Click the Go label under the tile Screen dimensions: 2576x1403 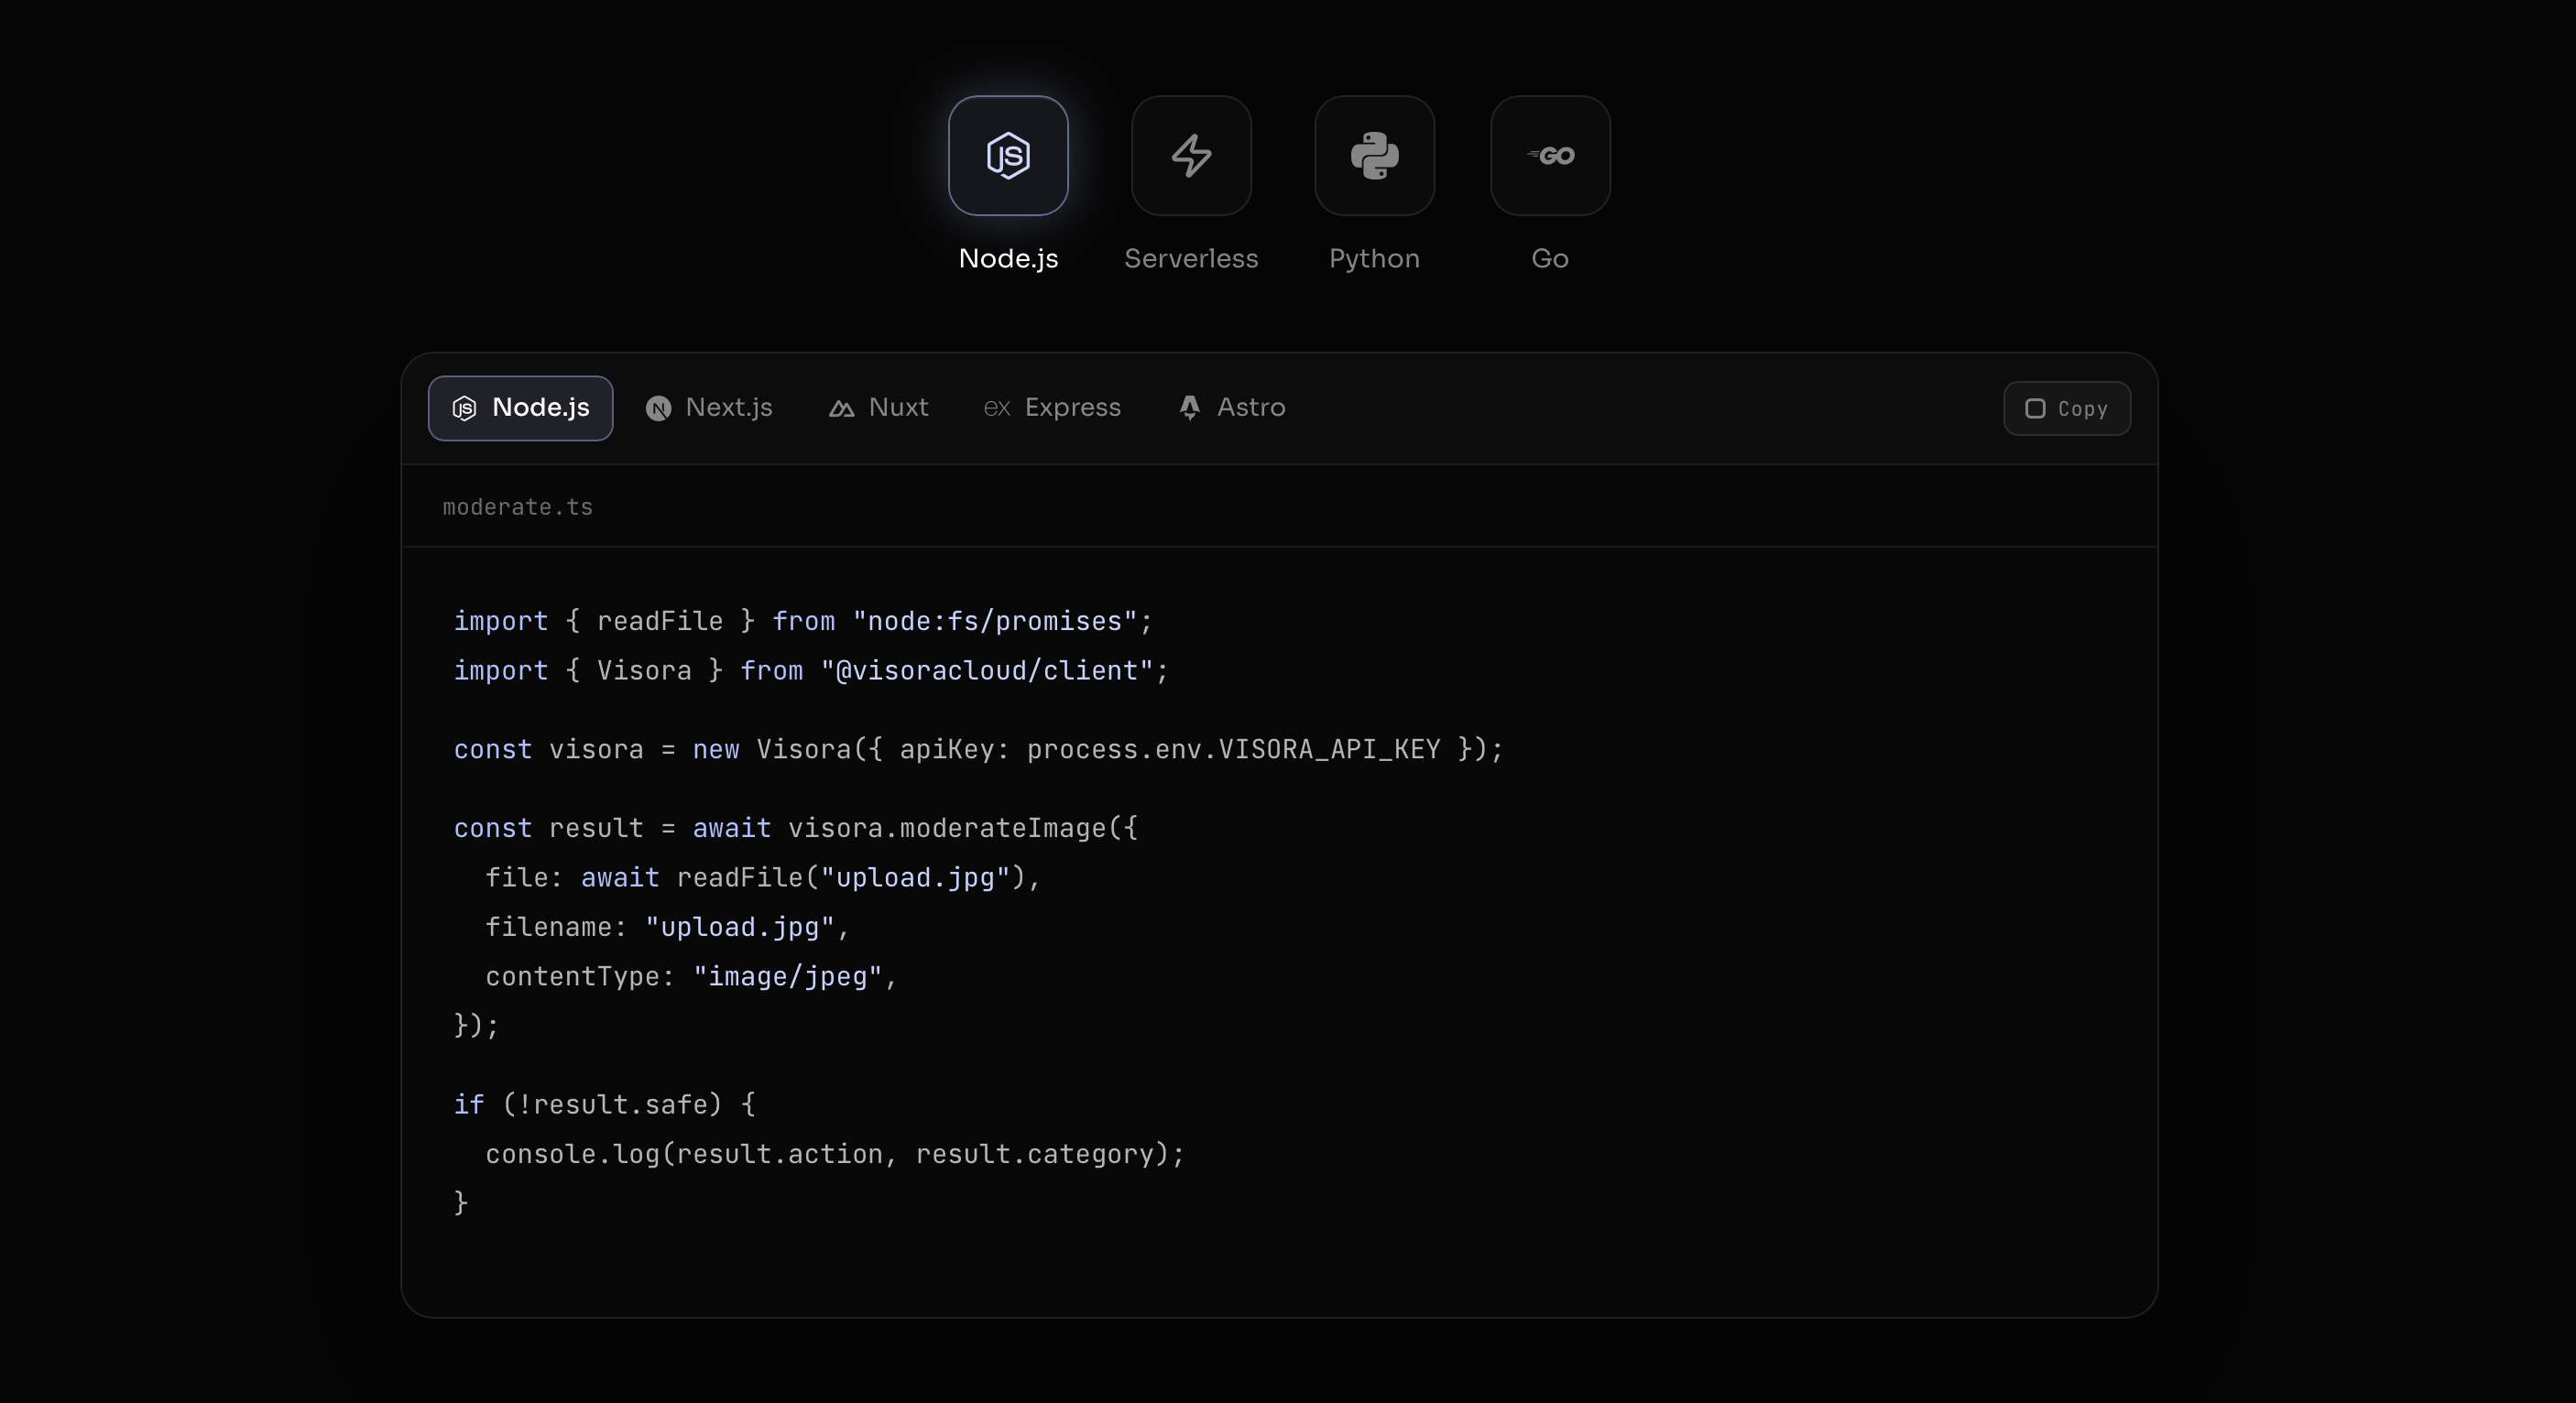(1550, 258)
